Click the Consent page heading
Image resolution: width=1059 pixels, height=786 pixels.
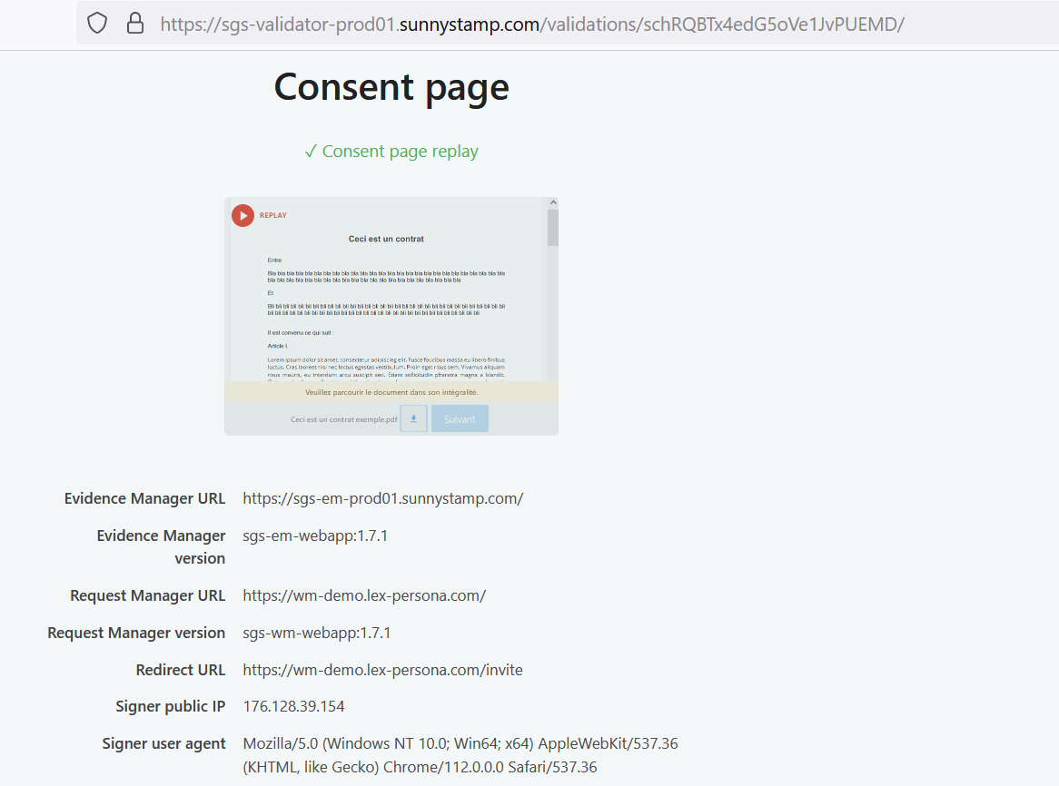tap(391, 87)
